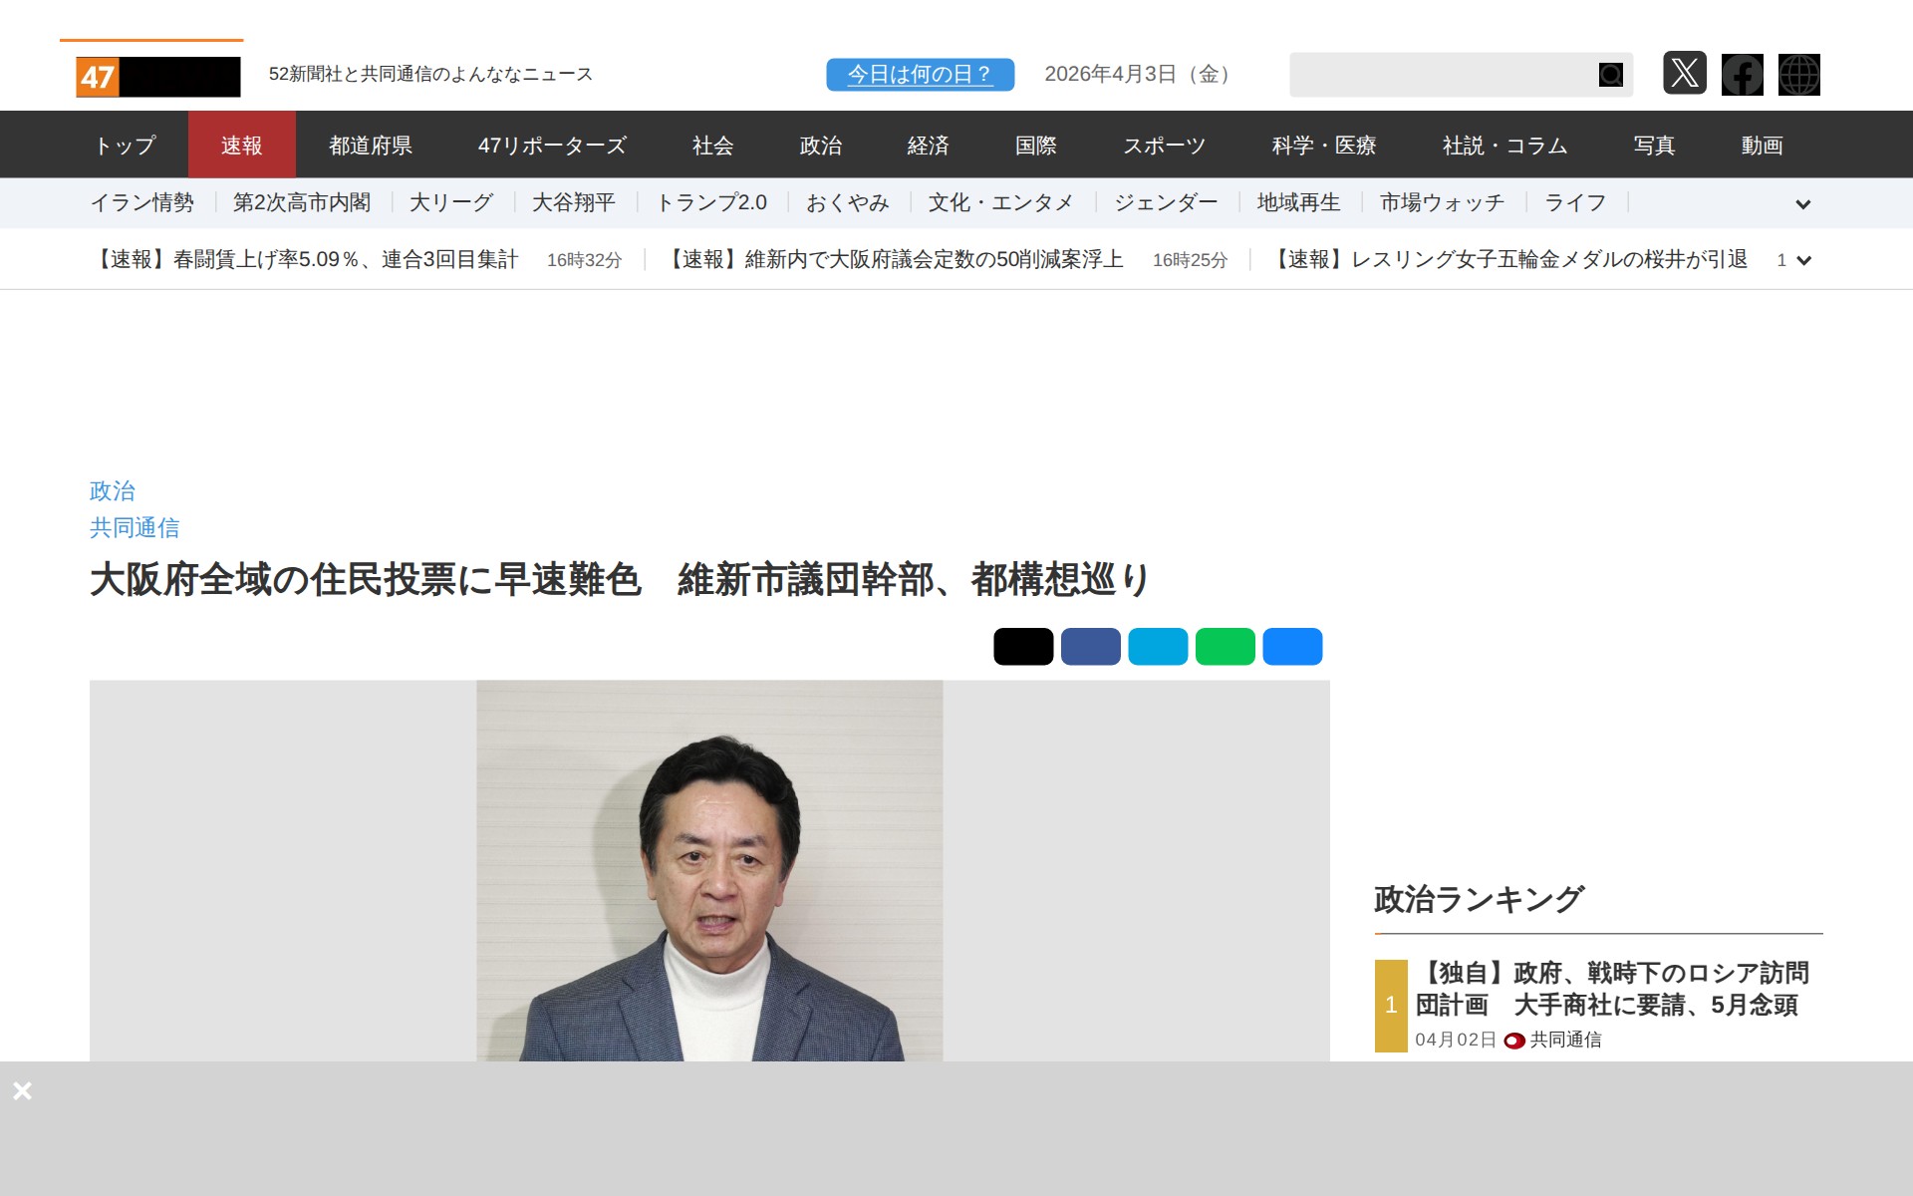Open ranking #1 ロシア訪問団計画 article
Image resolution: width=1913 pixels, height=1196 pixels.
pyautogui.click(x=1611, y=989)
